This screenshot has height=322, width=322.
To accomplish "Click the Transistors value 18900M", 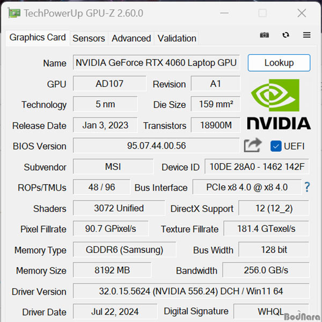I will point(215,125).
